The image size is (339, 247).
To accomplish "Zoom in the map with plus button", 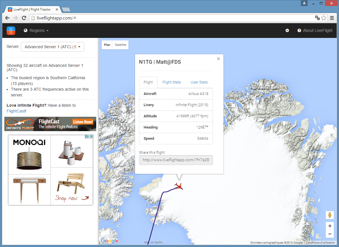I will click(330, 226).
